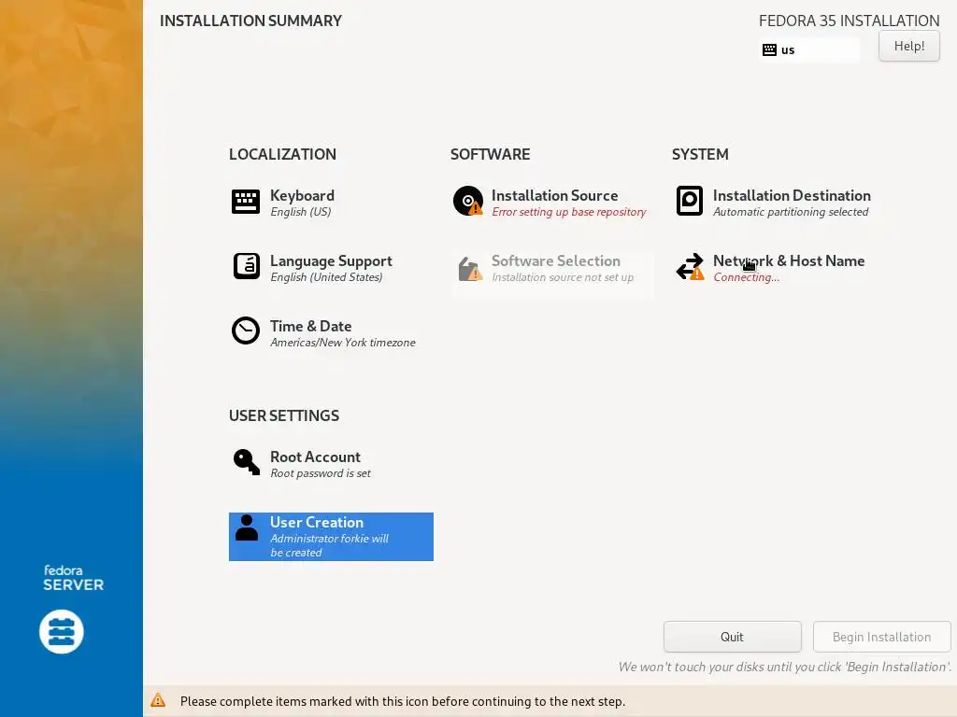Click 'Installation source not set up' status text
Viewport: 957px width, 717px height.
tap(563, 277)
